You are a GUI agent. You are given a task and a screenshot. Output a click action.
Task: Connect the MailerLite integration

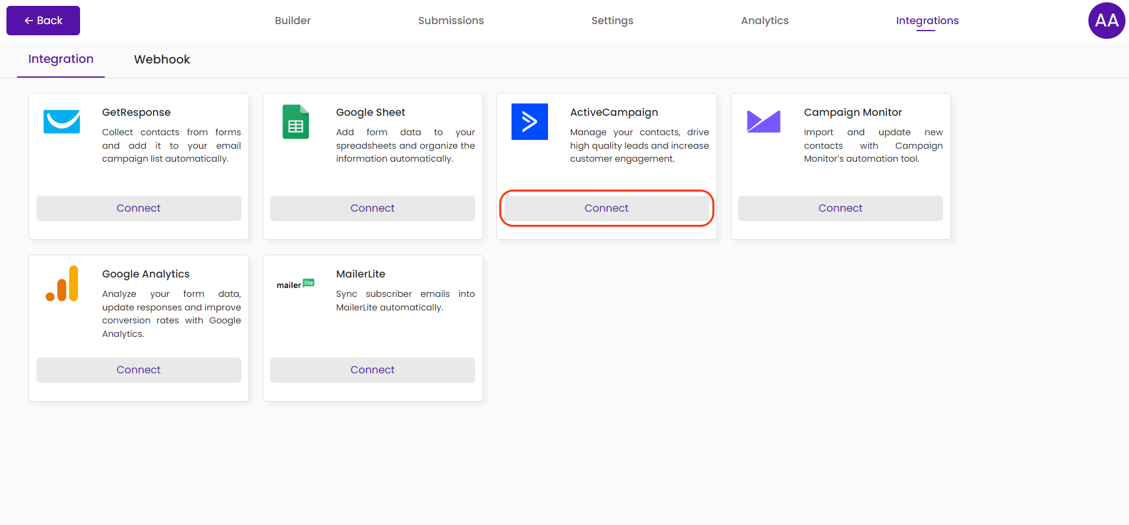pyautogui.click(x=373, y=370)
